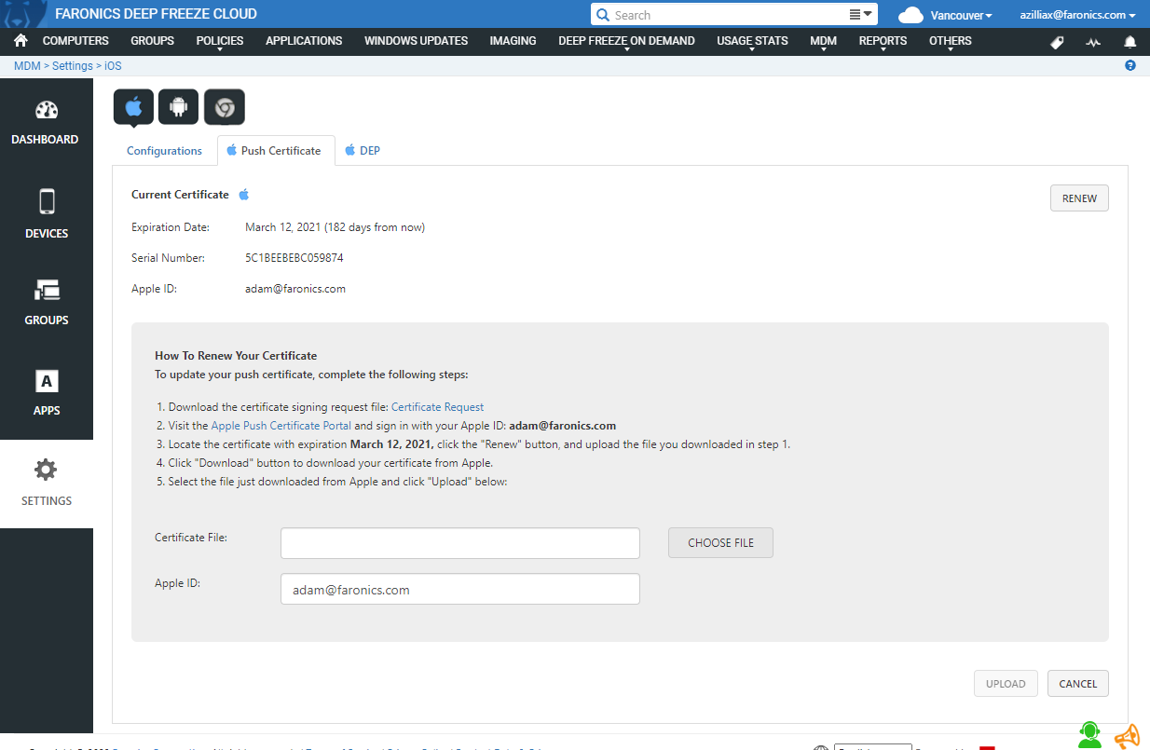Click the green live support agent icon
1150x750 pixels.
click(1089, 735)
